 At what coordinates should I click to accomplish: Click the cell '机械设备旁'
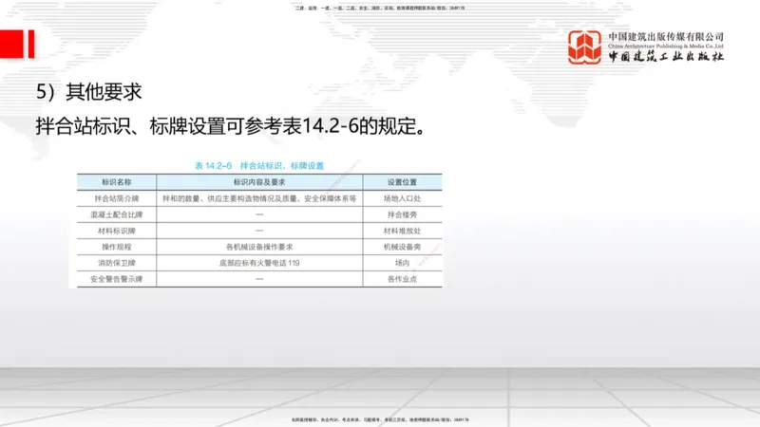(x=402, y=247)
